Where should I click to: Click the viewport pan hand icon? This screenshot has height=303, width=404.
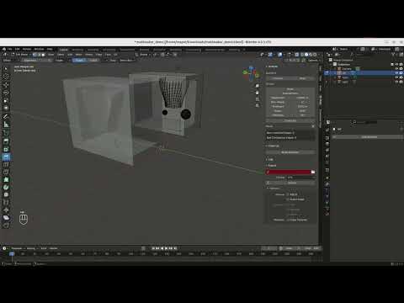[x=258, y=93]
